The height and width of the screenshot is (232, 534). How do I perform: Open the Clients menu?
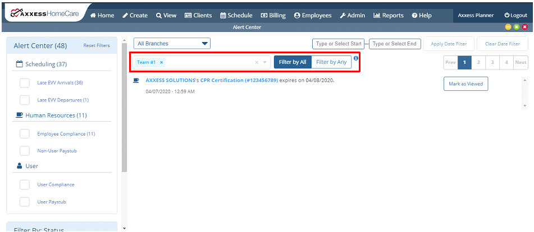pyautogui.click(x=198, y=15)
